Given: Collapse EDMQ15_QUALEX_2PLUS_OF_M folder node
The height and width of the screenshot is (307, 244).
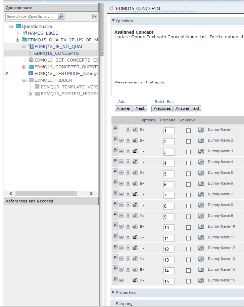Looking at the screenshot, I should pos(17,40).
